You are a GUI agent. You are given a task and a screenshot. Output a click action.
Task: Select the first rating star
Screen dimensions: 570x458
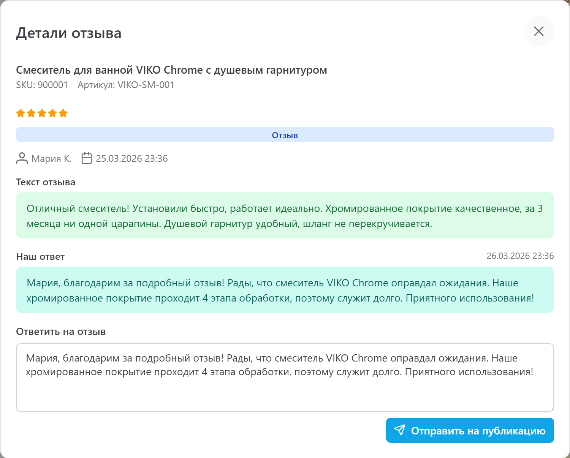pyautogui.click(x=21, y=113)
